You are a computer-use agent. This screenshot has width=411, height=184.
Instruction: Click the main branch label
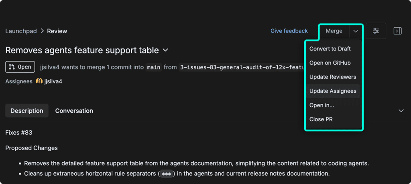[x=154, y=67]
